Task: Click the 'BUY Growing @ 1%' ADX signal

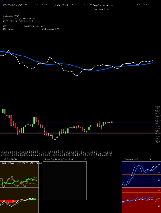Action: click(51, 29)
